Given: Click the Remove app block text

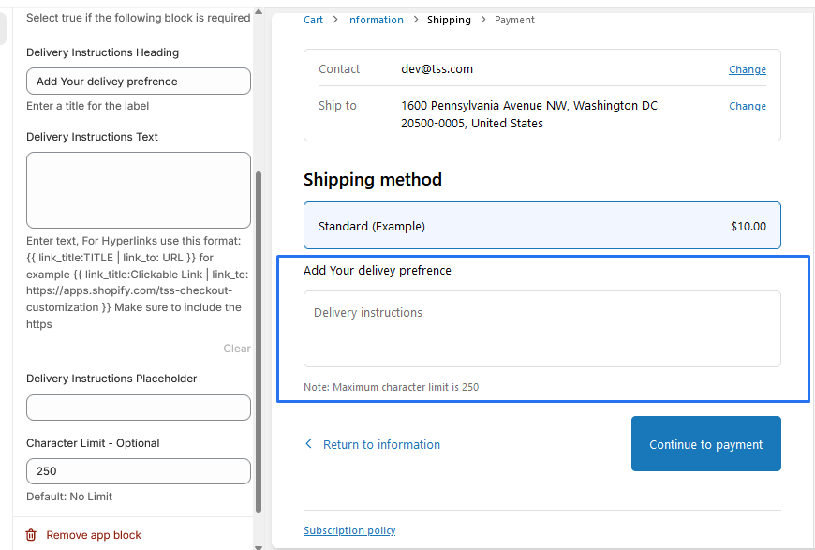Looking at the screenshot, I should click(94, 535).
